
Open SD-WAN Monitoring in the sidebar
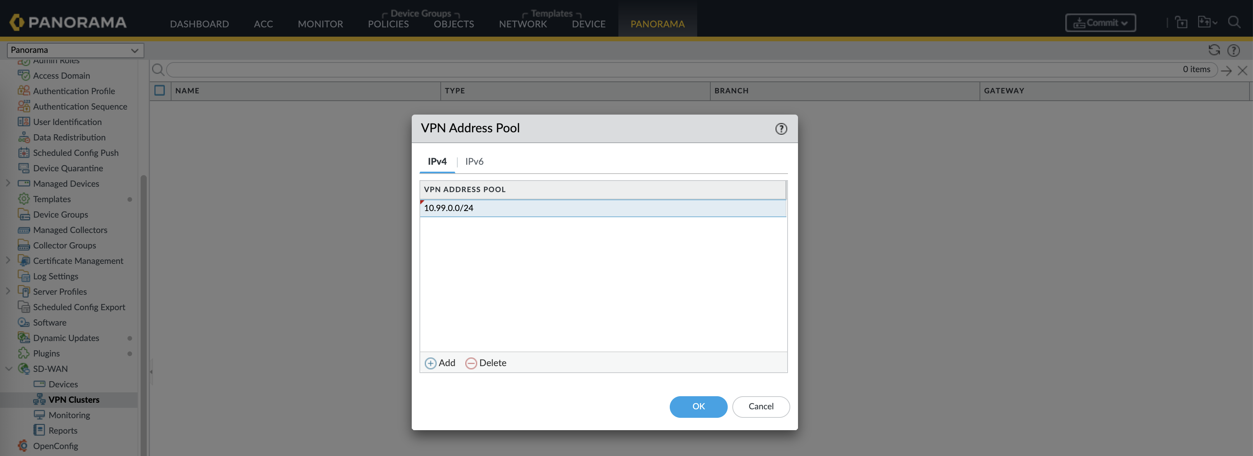click(69, 415)
